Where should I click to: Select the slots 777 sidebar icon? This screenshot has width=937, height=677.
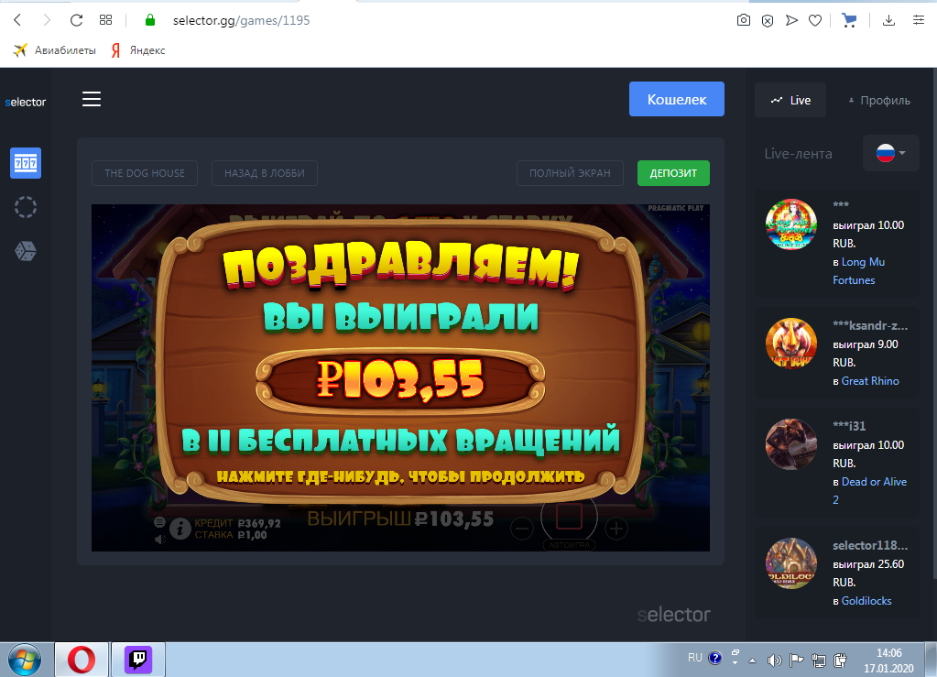[x=26, y=163]
